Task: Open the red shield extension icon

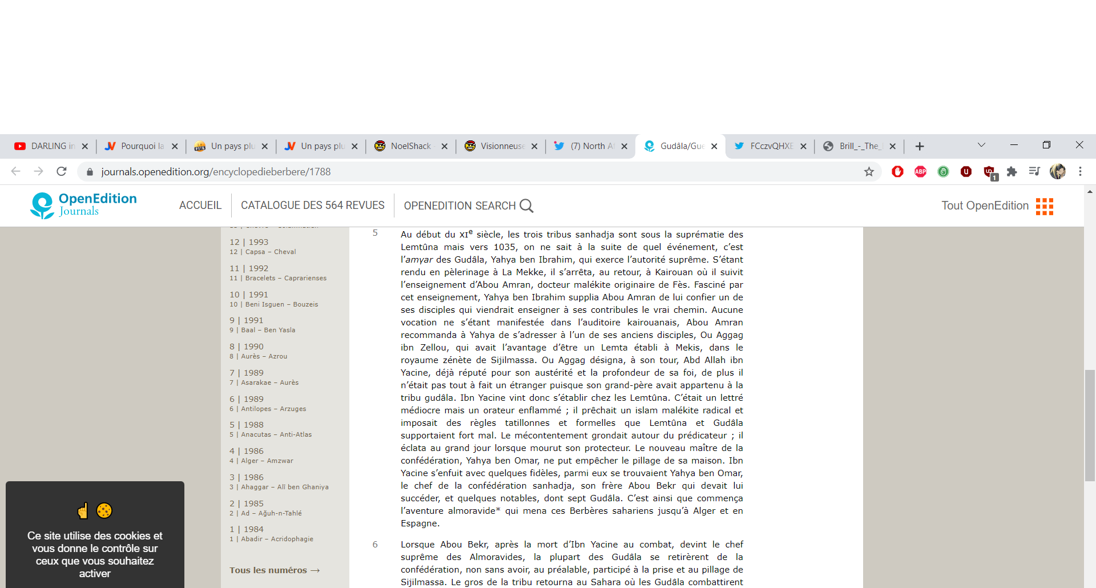Action: [x=897, y=171]
